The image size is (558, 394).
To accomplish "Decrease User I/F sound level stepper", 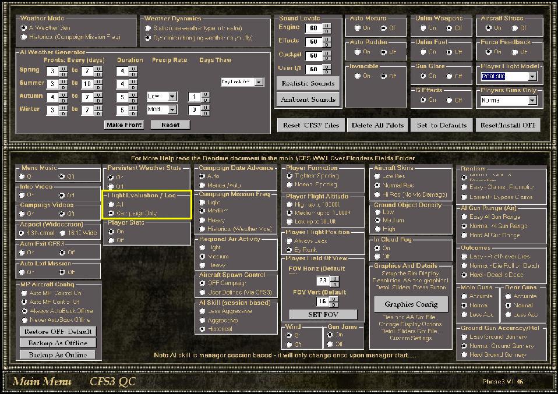I will pos(327,71).
